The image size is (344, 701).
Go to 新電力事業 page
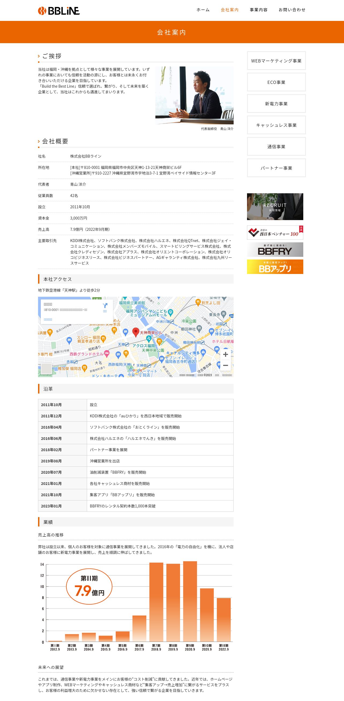[x=276, y=104]
